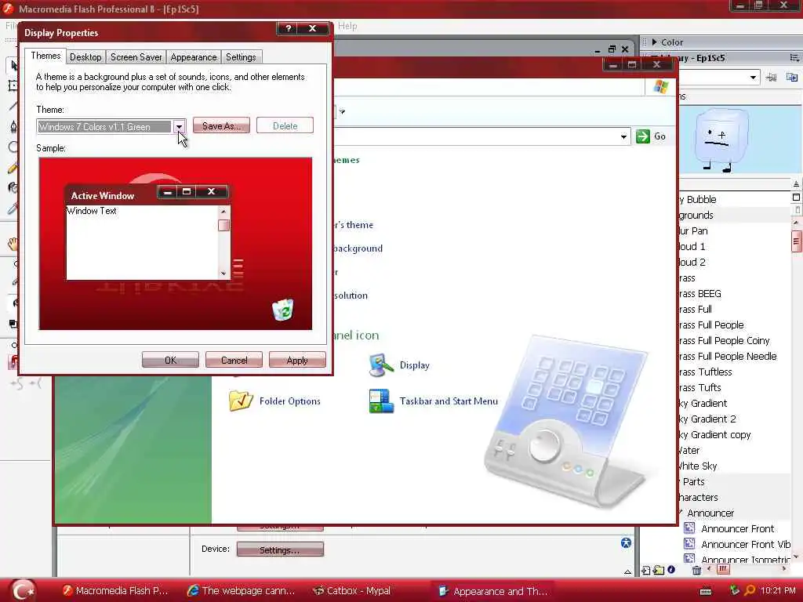Click the ice cube character preview

(721, 140)
